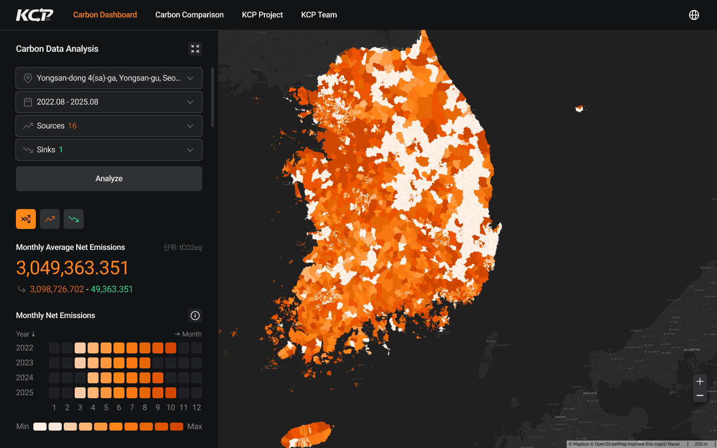Open the Sources 16 dropdown

tap(109, 126)
